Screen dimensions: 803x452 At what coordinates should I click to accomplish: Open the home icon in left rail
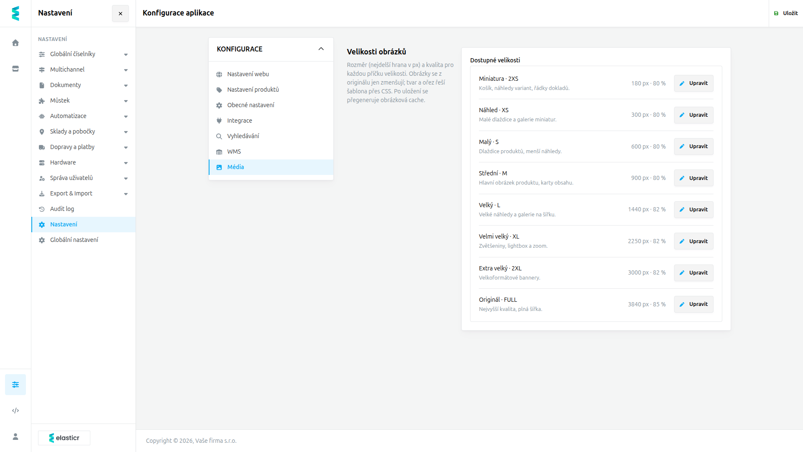point(15,43)
